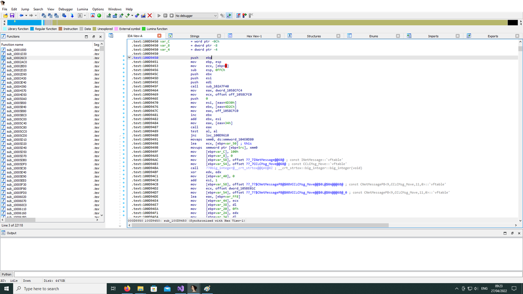Save the database with the disk icon
Screen dimensions: 523x294
12,15
